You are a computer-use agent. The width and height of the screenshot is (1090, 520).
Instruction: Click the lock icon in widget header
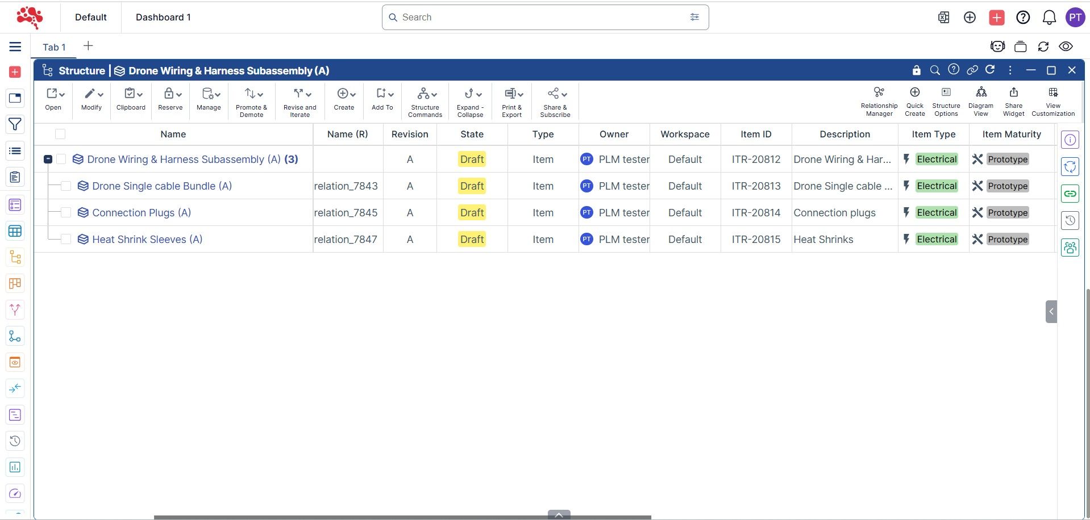(x=916, y=70)
